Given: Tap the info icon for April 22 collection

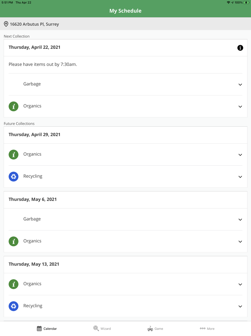Looking at the screenshot, I should click(240, 48).
